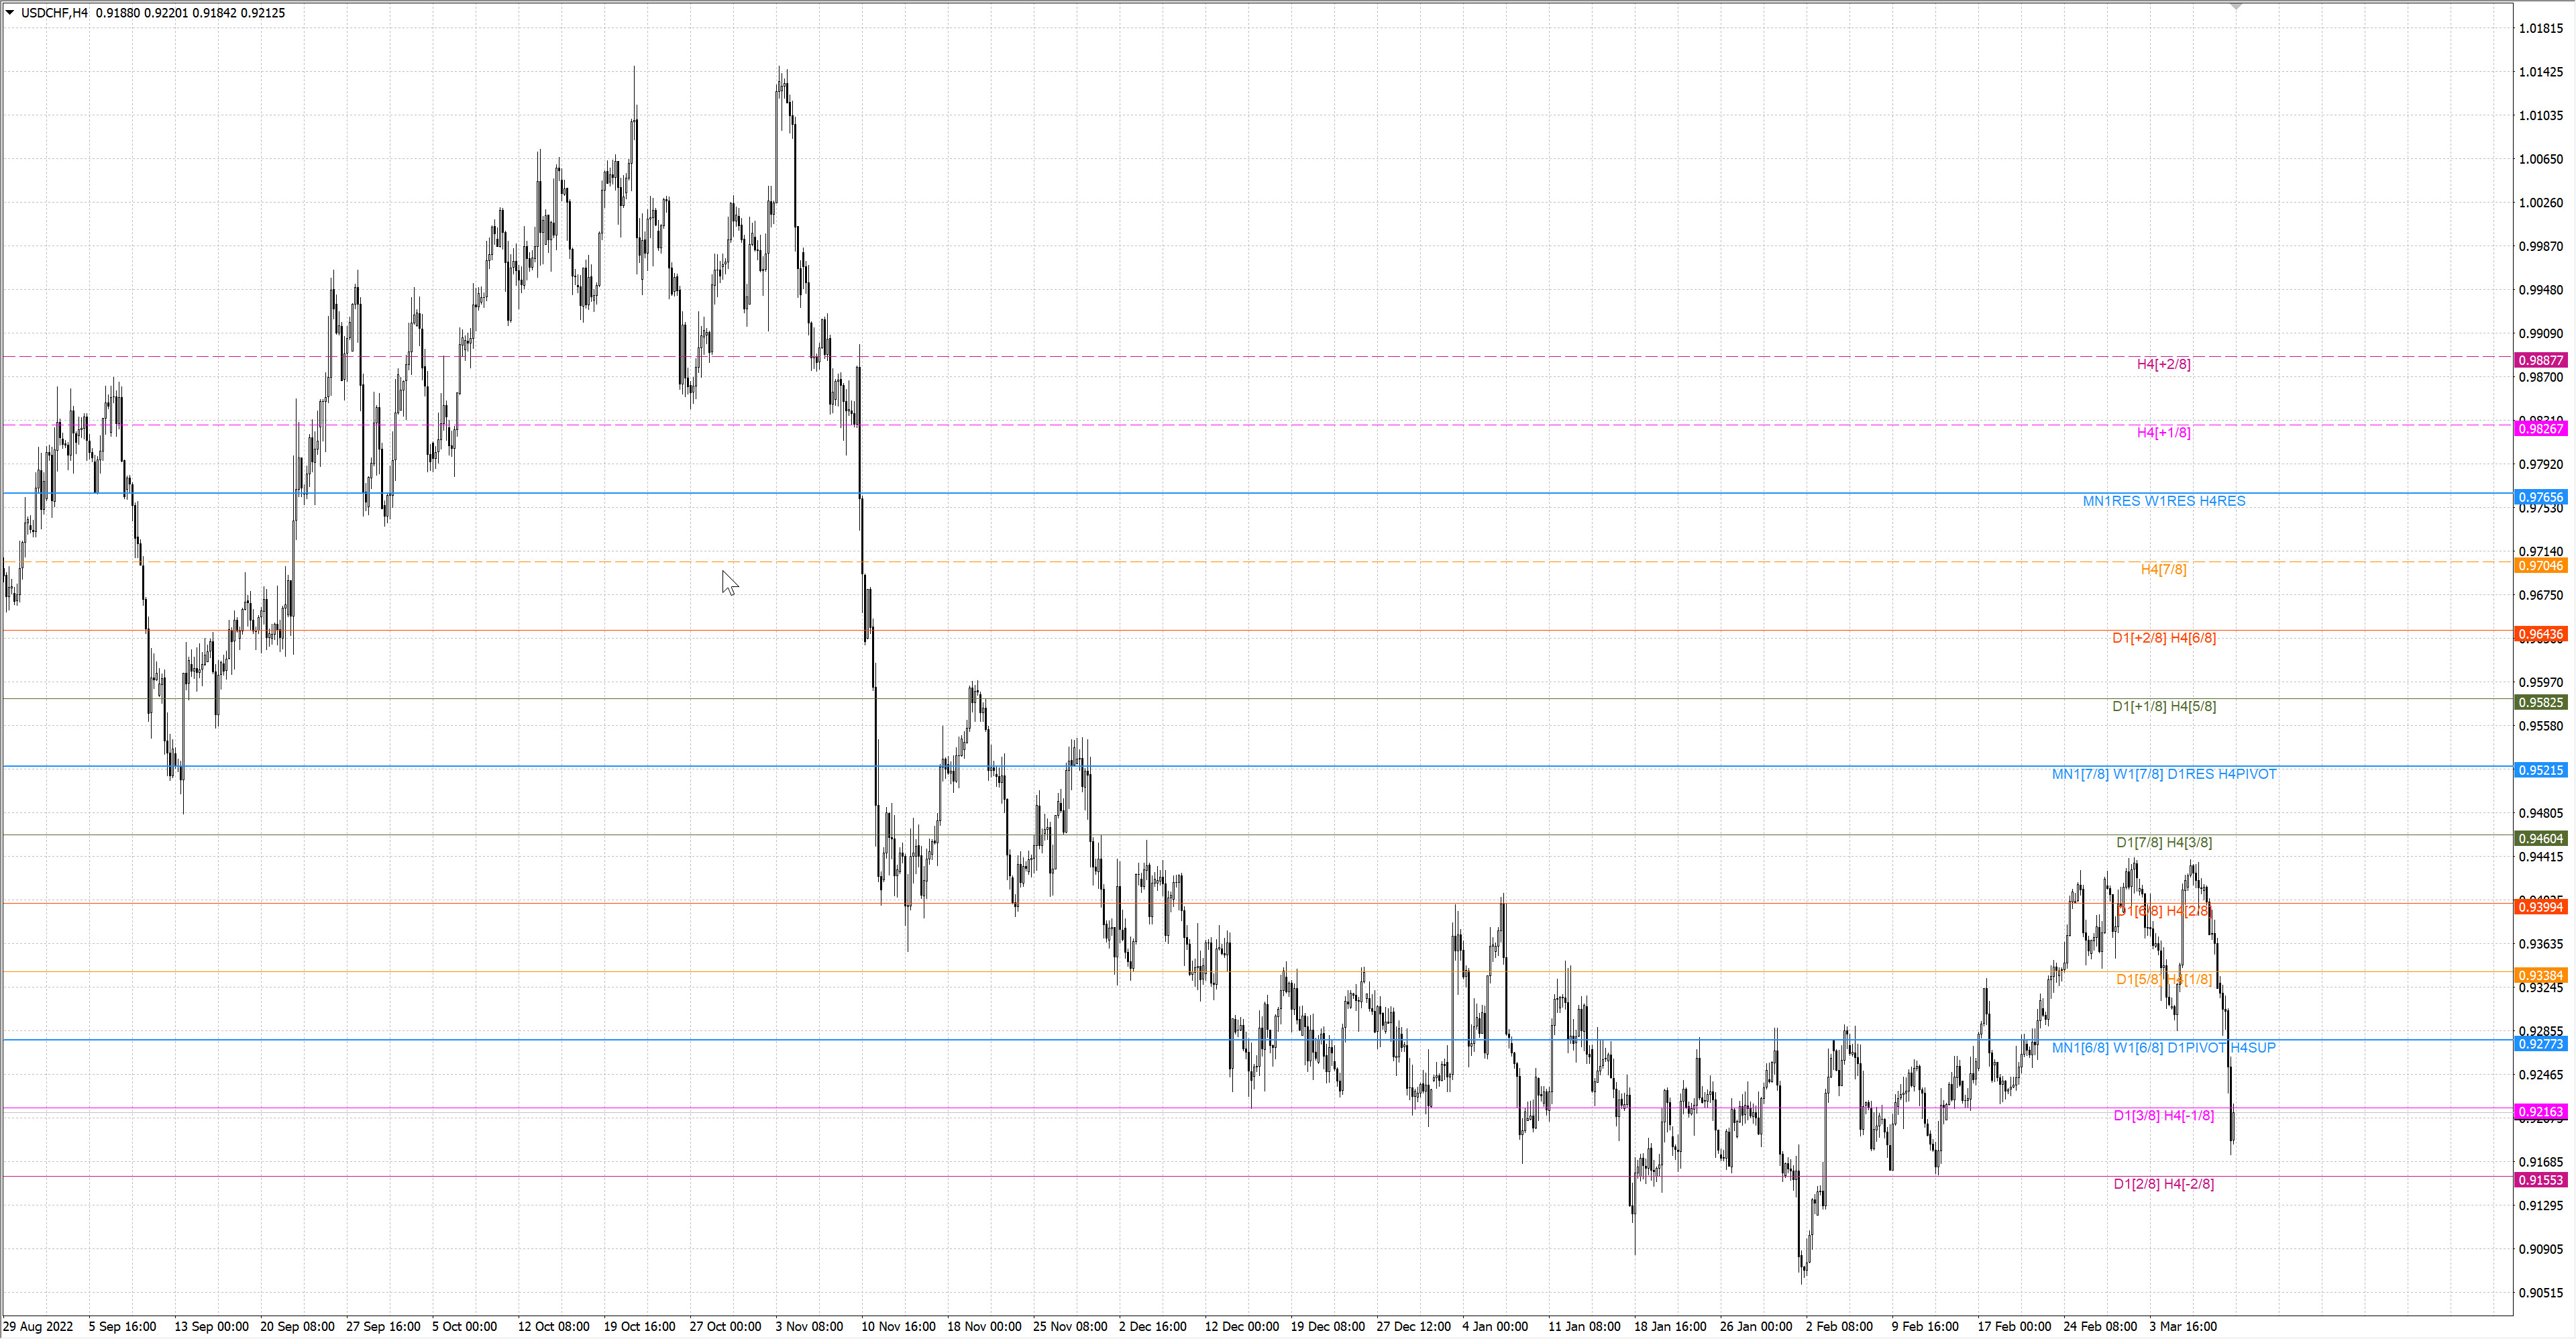Image resolution: width=2576 pixels, height=1339 pixels.
Task: Click the 5 Sep 16:00 time label
Action: point(122,1327)
